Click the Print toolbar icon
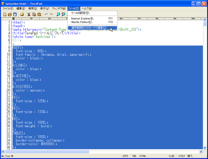This screenshot has height=159, width=208. point(22,14)
